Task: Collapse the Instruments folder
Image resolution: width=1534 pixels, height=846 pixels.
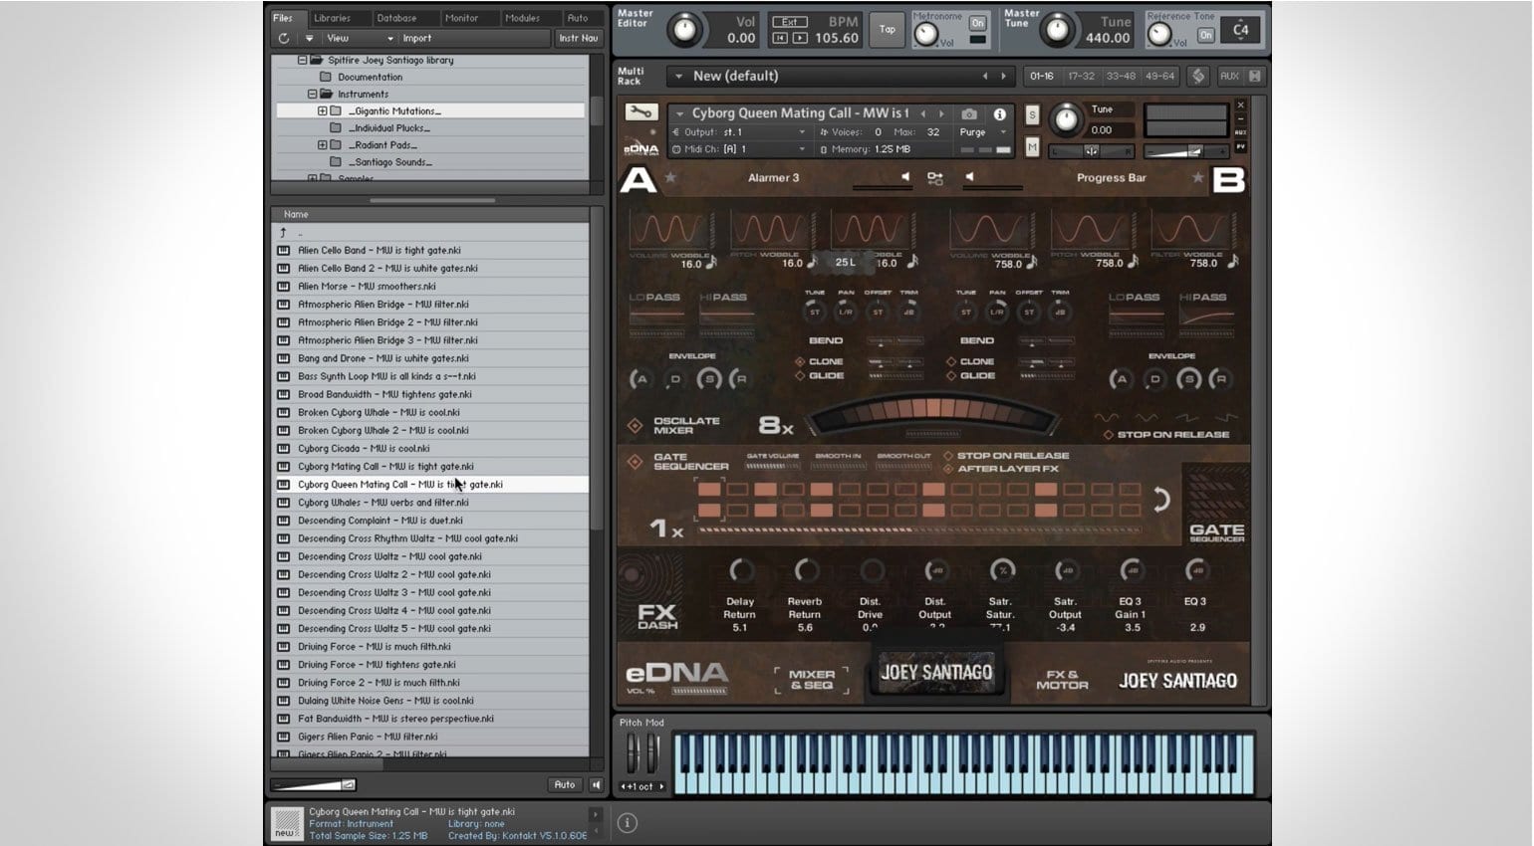Action: point(312,95)
